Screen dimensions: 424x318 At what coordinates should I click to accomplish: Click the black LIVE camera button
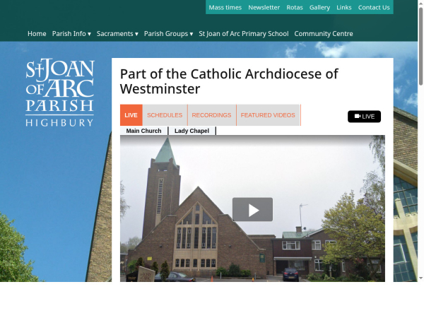click(x=364, y=117)
